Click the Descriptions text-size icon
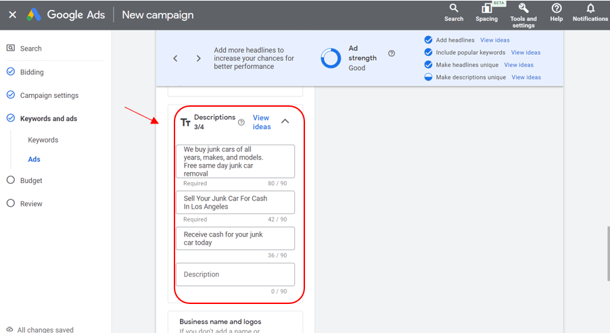 point(185,123)
